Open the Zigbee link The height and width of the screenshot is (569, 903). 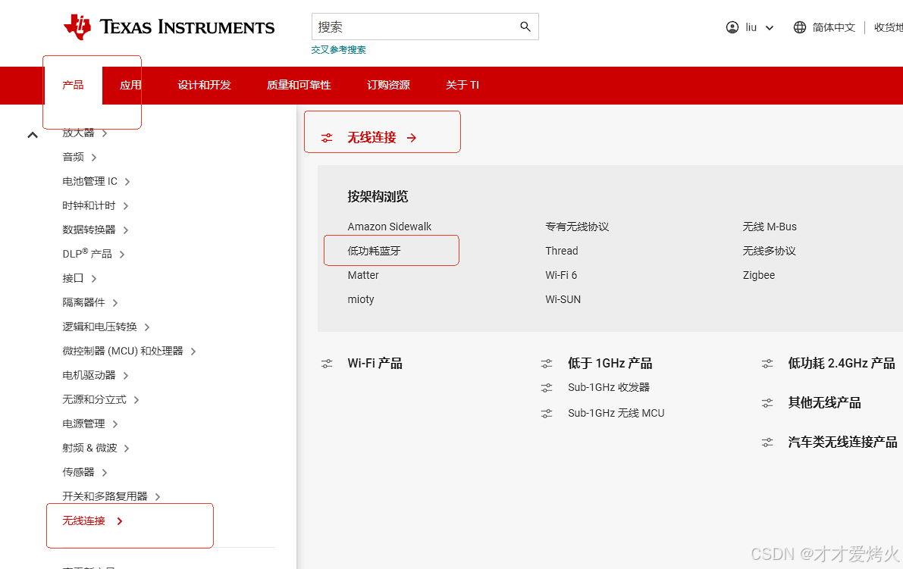pos(758,275)
